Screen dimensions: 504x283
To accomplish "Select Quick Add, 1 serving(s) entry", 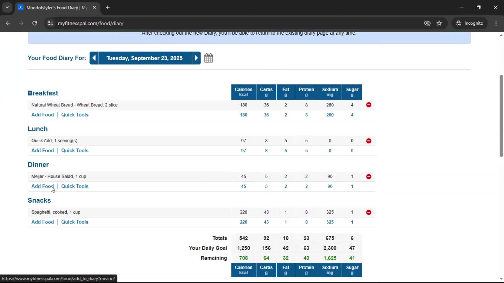I will click(54, 141).
